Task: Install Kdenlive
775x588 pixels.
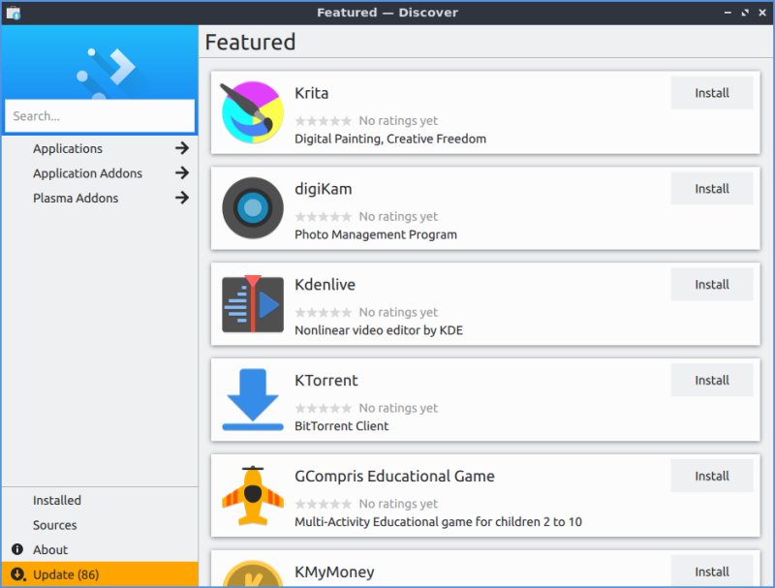Action: coord(711,285)
